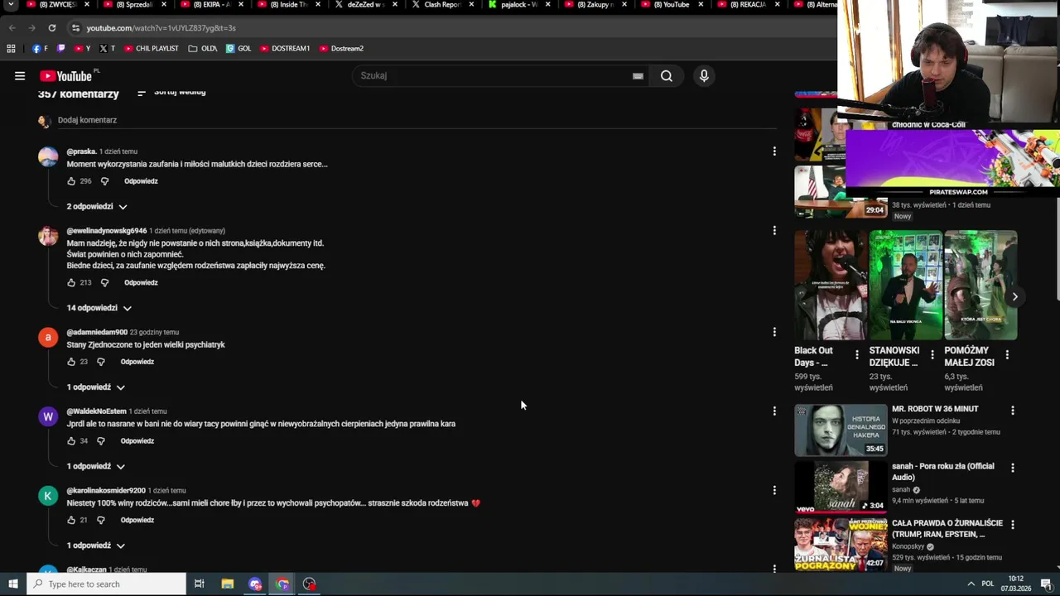Image resolution: width=1060 pixels, height=596 pixels.
Task: Open options menu for @ewelinadynowskg6946 comment
Action: click(774, 230)
